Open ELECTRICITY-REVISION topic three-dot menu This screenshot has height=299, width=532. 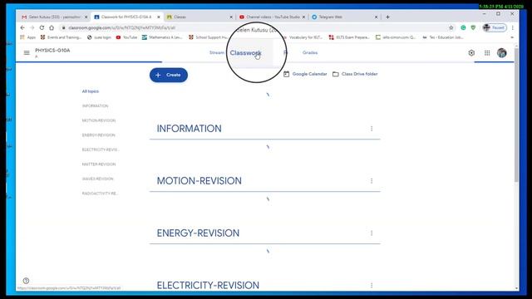click(372, 285)
